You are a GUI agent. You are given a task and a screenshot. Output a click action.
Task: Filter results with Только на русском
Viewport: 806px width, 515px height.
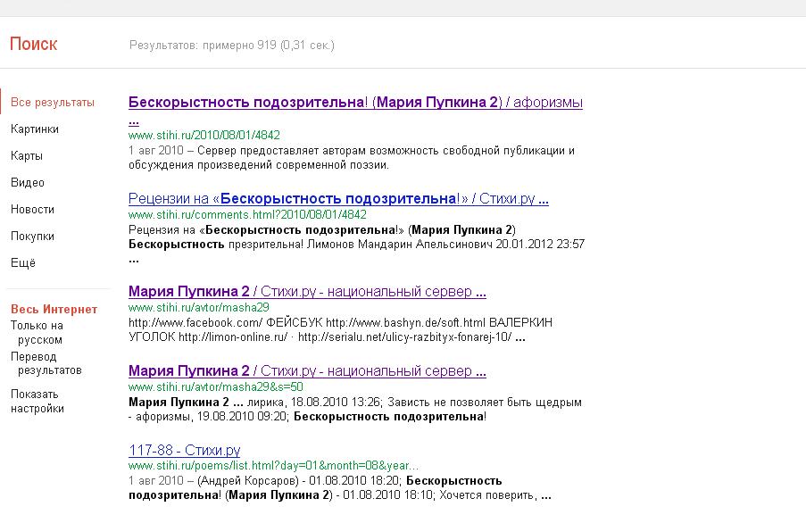37,332
